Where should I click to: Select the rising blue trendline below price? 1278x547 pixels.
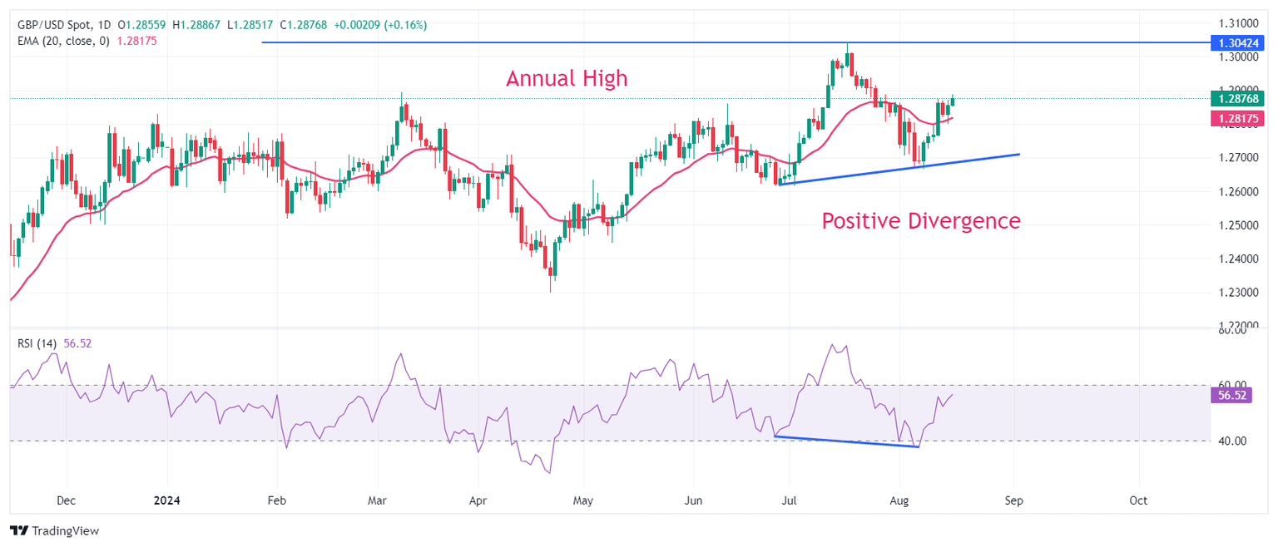899,170
